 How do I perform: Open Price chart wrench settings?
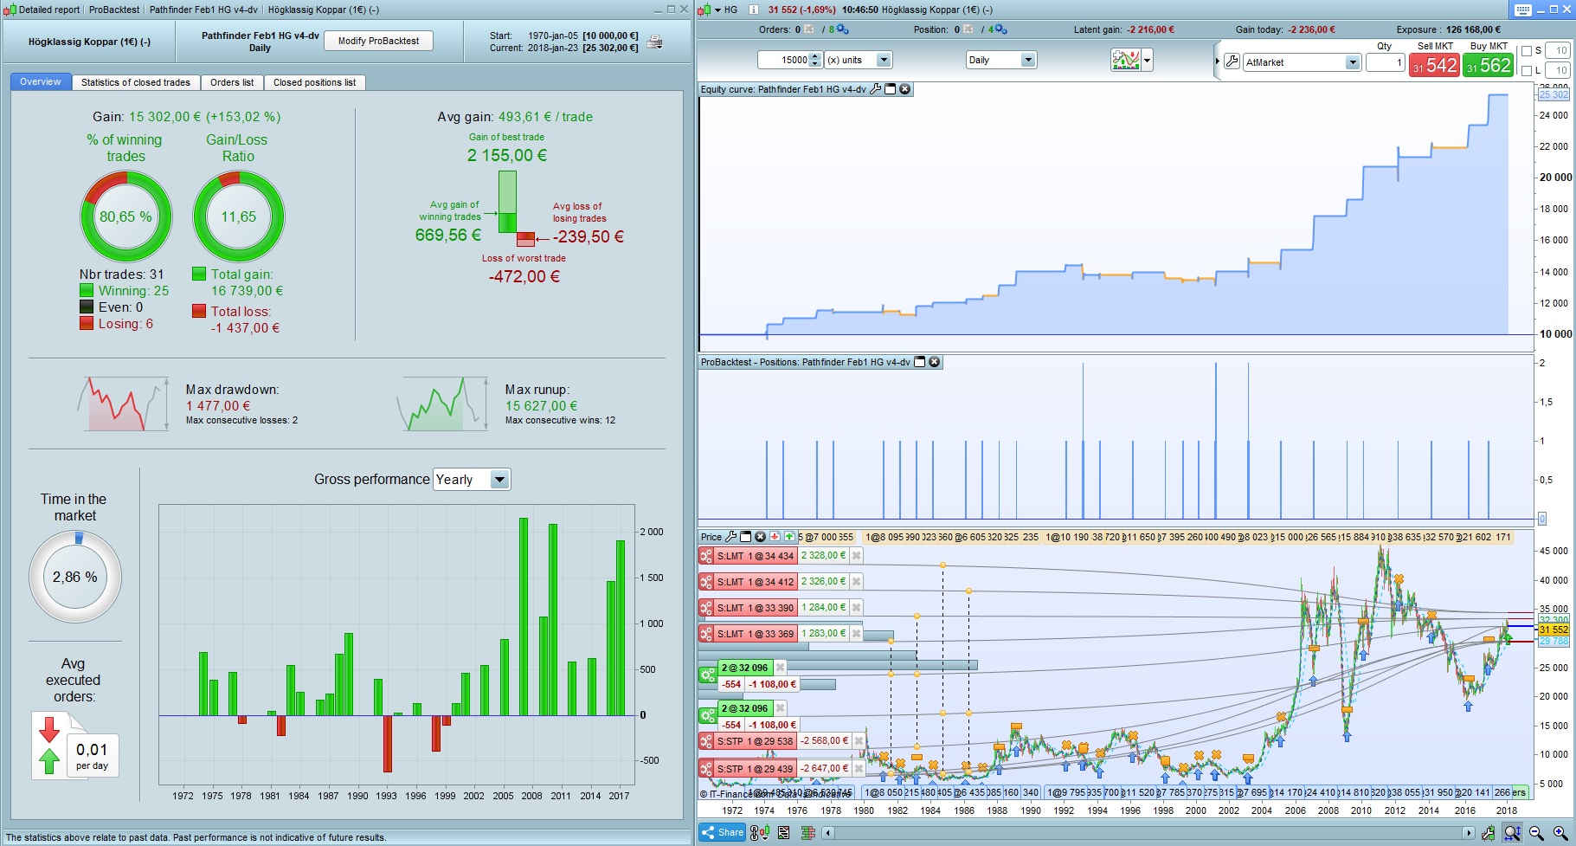(x=730, y=537)
